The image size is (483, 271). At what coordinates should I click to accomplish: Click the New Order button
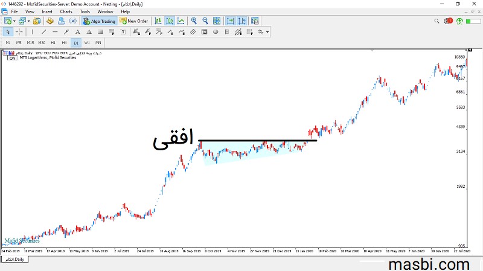[x=133, y=21]
